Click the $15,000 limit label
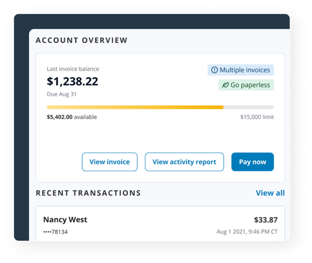The width and height of the screenshot is (312, 263). click(257, 117)
